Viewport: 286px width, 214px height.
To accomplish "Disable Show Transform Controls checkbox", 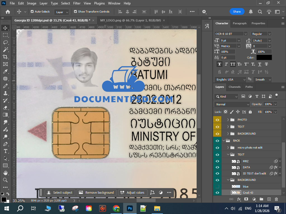I will pos(75,12).
